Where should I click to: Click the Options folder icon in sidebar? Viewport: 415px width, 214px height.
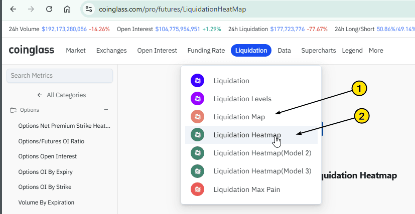[x=13, y=110]
